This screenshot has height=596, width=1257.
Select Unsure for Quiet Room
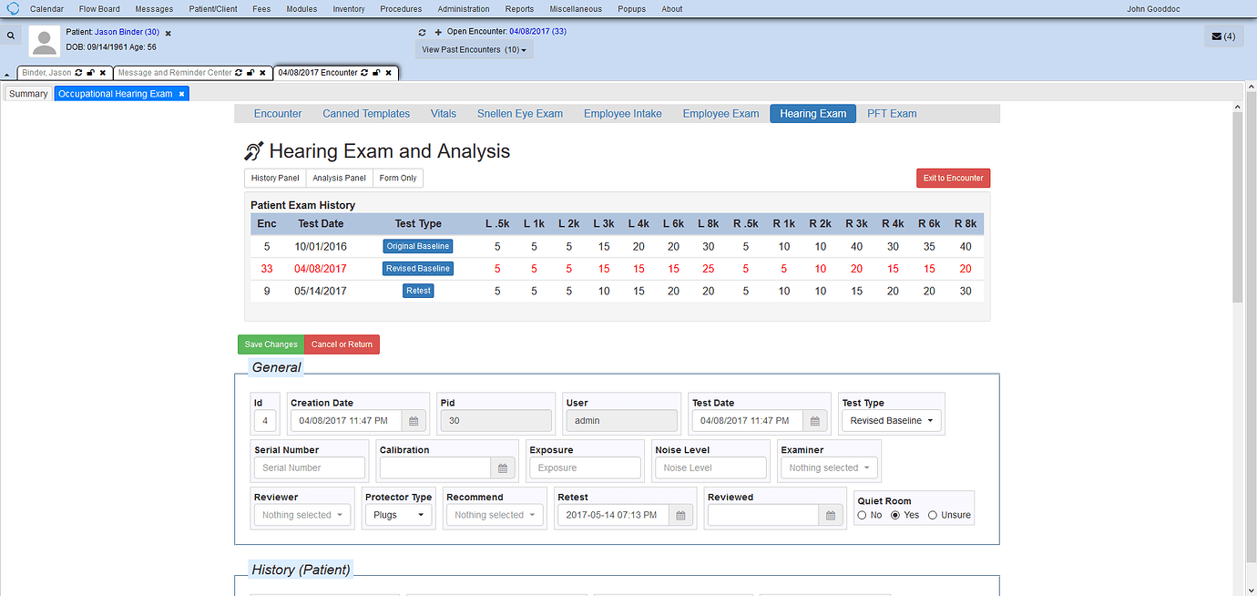pyautogui.click(x=932, y=514)
